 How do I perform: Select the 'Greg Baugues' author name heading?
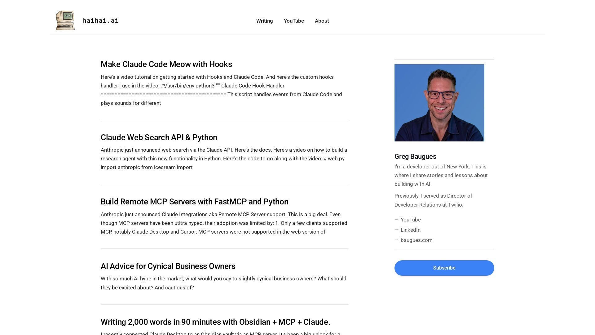pyautogui.click(x=415, y=157)
